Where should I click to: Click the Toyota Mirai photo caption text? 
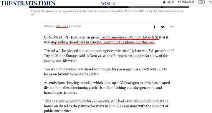coord(103,11)
